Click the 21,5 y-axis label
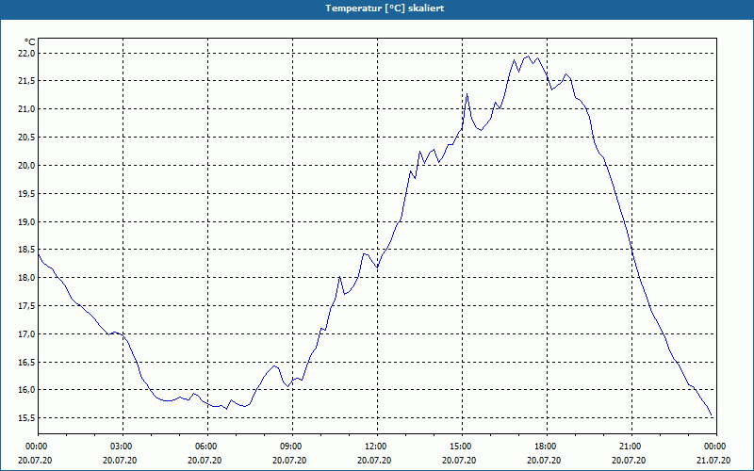Viewport: 754px width, 471px height. click(x=26, y=81)
